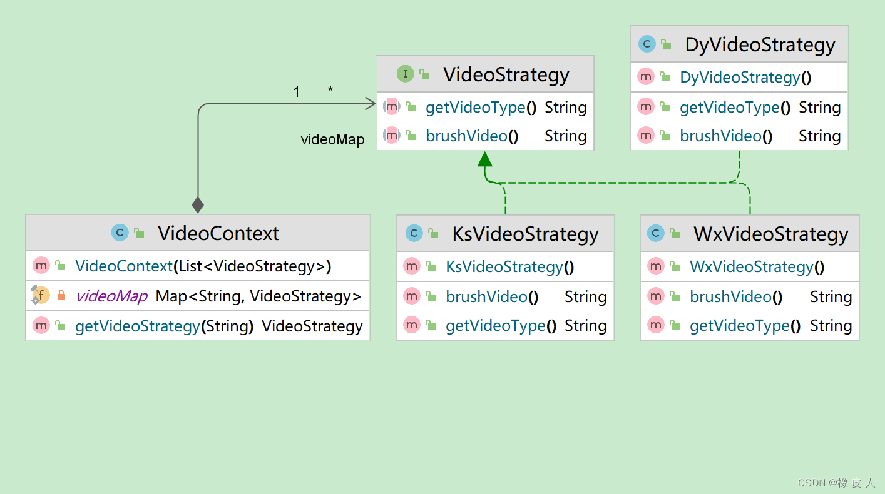
Task: Select brushVideo() in DyVideoStrategy
Action: [x=739, y=136]
